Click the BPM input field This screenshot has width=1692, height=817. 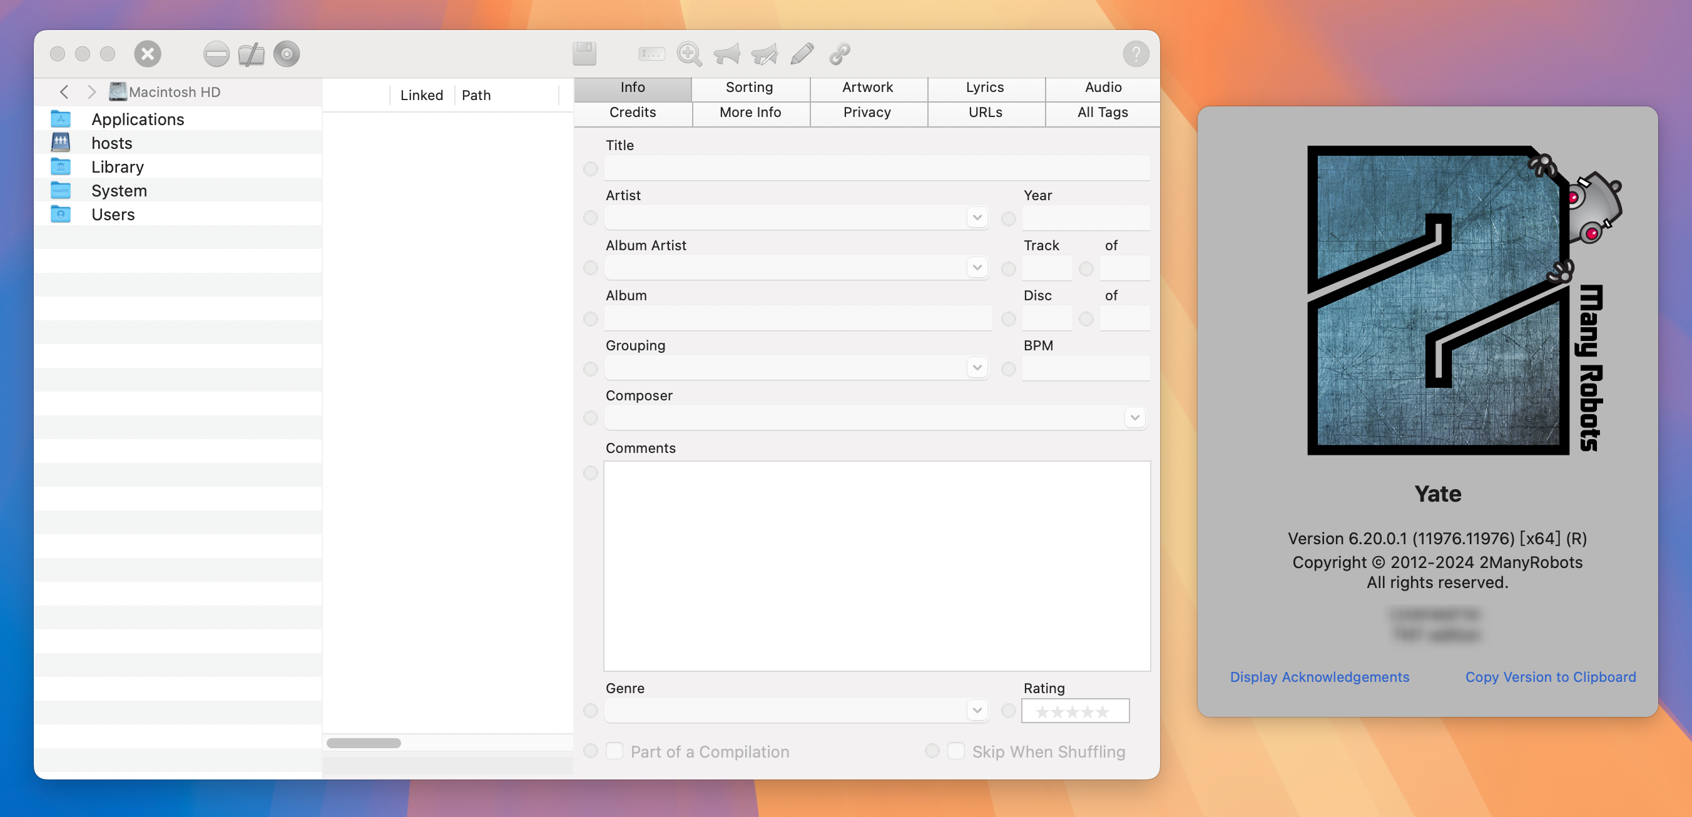pyautogui.click(x=1086, y=368)
